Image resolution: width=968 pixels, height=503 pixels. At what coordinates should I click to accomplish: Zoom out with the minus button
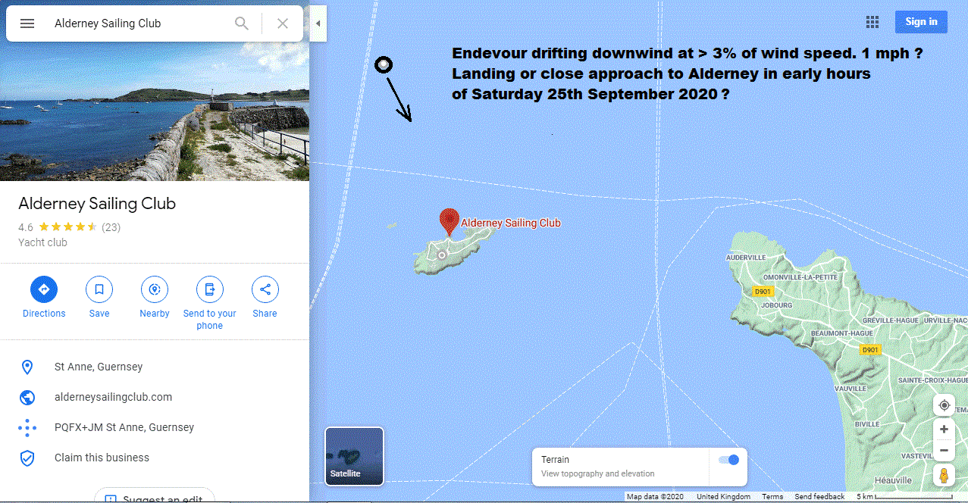click(x=944, y=451)
